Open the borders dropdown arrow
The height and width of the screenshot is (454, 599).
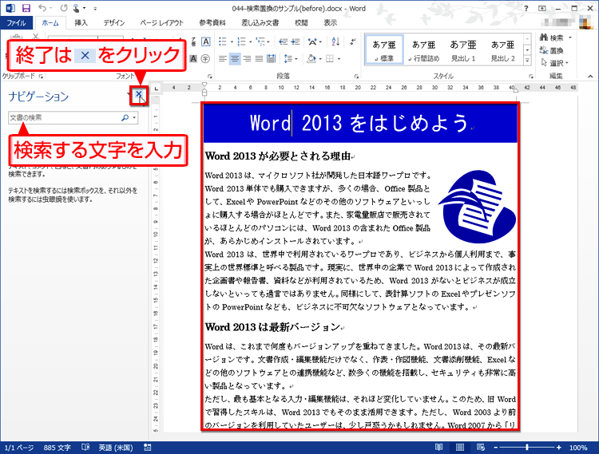(x=339, y=59)
